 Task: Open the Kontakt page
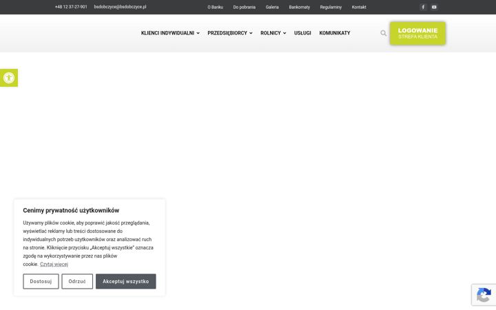359,7
